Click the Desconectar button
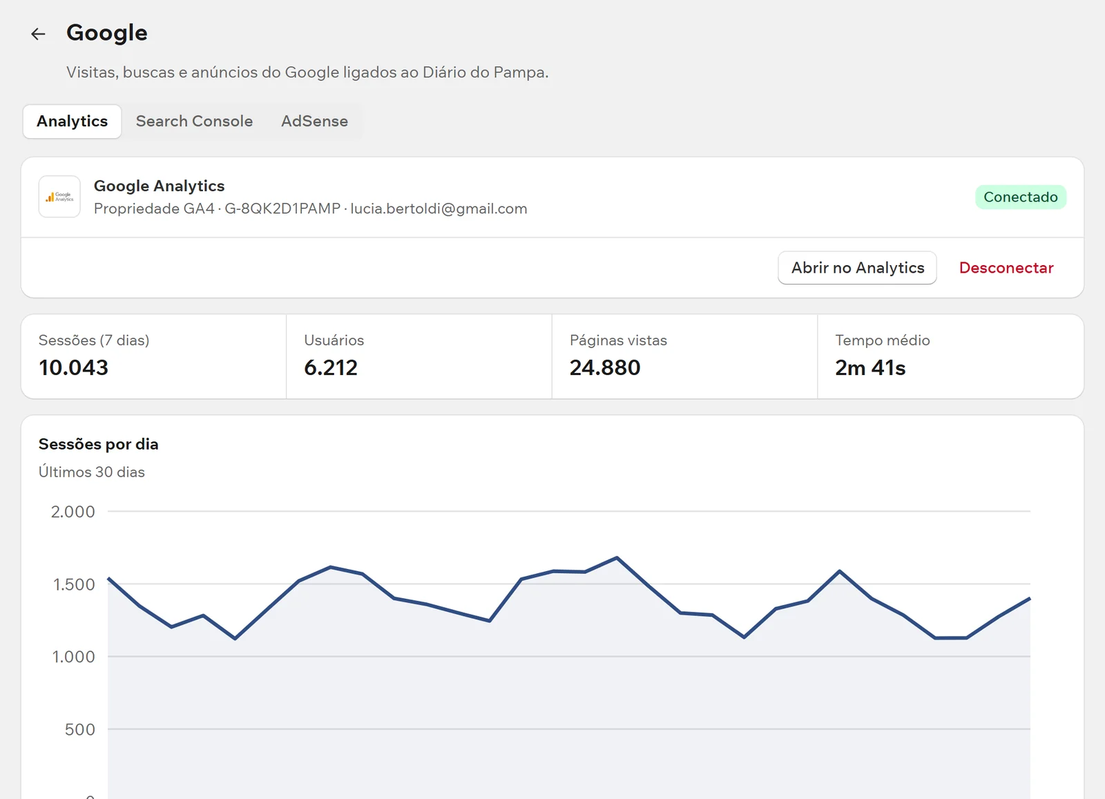Viewport: 1105px width, 799px height. tap(1006, 268)
